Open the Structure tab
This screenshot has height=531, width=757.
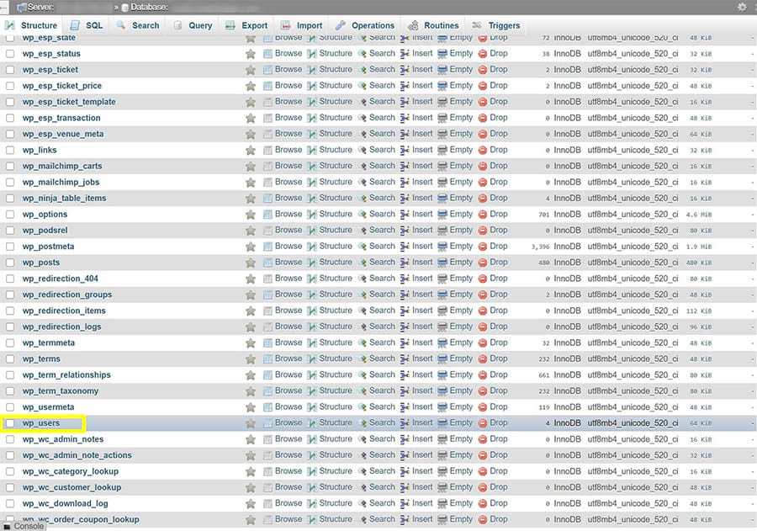tap(31, 25)
